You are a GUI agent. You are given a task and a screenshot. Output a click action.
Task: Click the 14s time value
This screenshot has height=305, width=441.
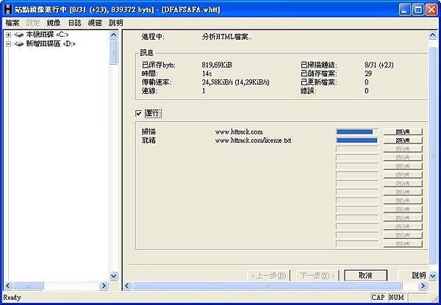pos(207,73)
